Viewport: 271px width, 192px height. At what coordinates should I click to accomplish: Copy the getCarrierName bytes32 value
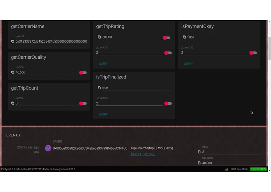[12, 41]
